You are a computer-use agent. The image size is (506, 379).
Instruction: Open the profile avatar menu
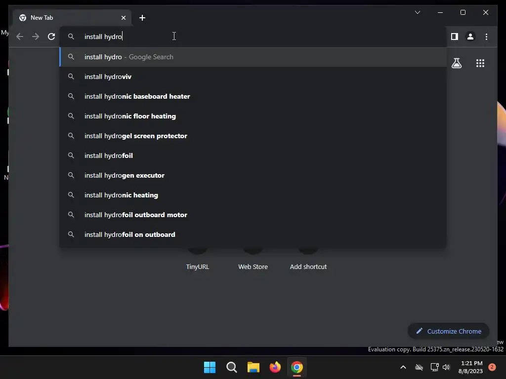click(x=470, y=37)
